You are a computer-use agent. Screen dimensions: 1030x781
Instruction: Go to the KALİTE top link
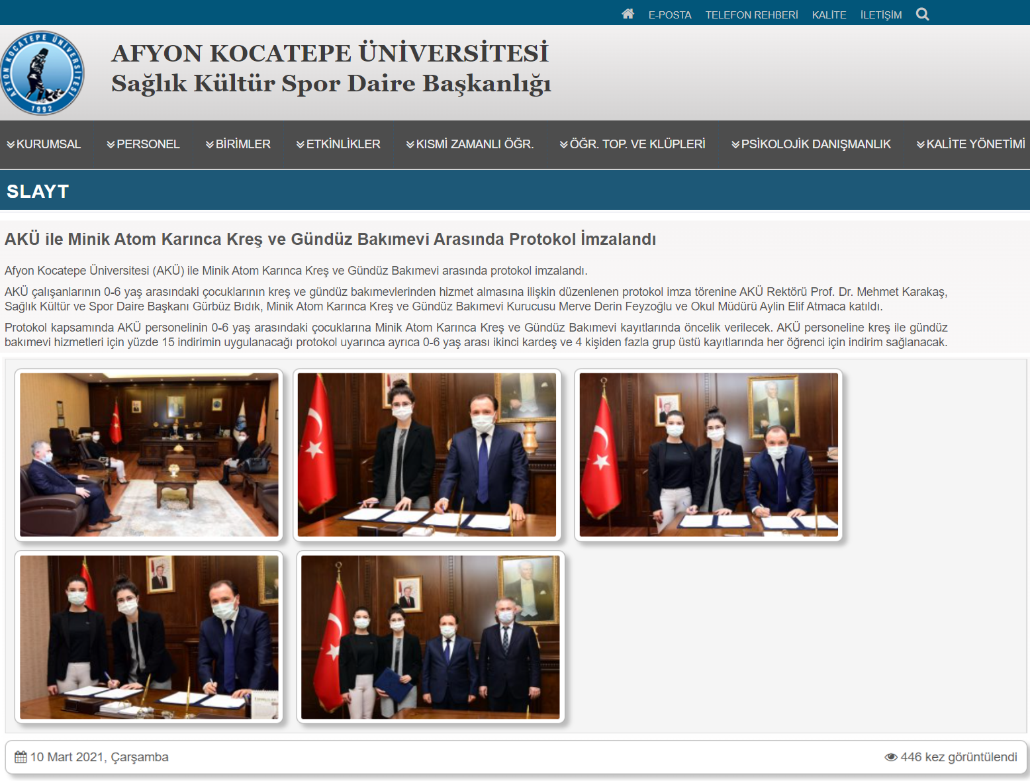(x=829, y=15)
